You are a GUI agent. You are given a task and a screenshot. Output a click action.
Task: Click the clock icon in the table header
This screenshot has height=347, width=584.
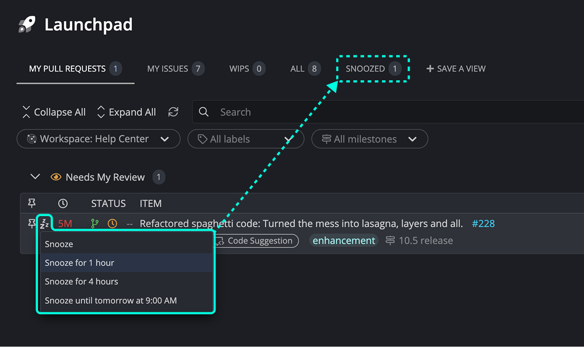click(x=63, y=203)
